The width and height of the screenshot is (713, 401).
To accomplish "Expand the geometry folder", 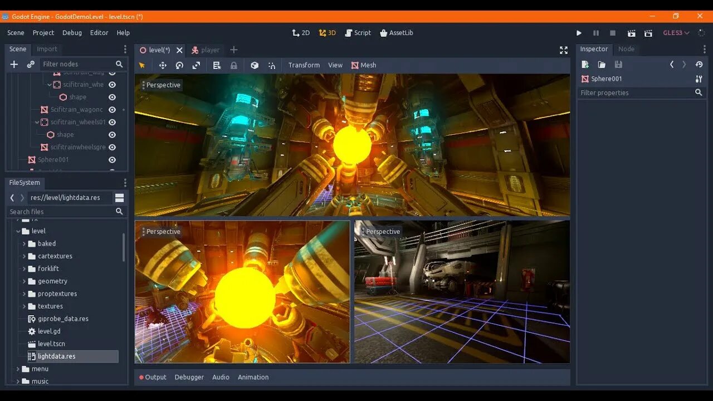I will pyautogui.click(x=24, y=281).
